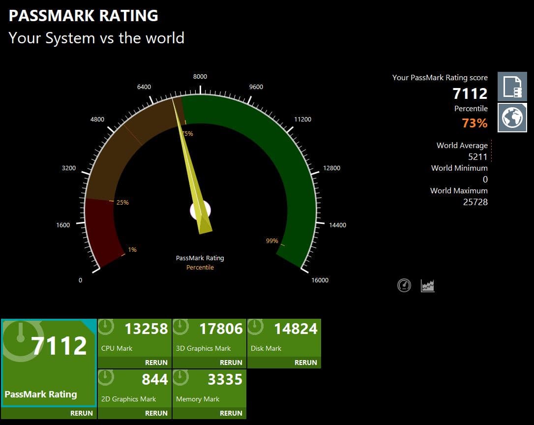Image resolution: width=534 pixels, height=425 pixels.
Task: Select the 3D Graphics Mark 17806 tile
Action: tap(209, 343)
